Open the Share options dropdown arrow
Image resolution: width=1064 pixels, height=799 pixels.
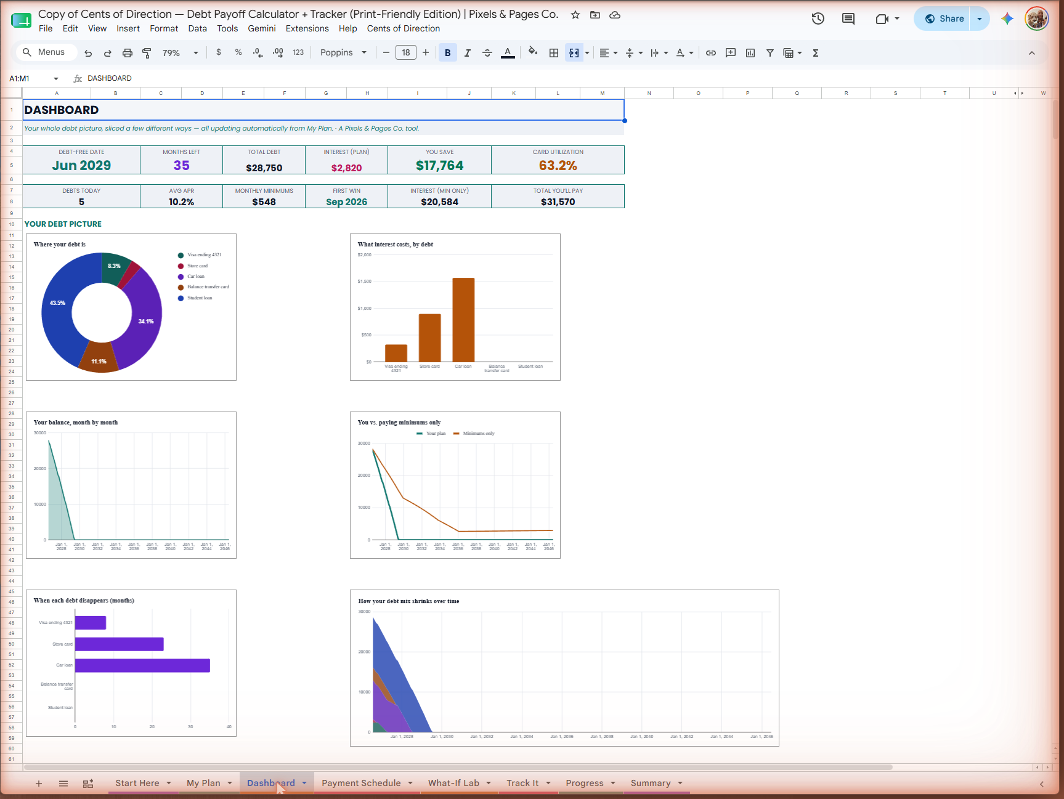980,18
